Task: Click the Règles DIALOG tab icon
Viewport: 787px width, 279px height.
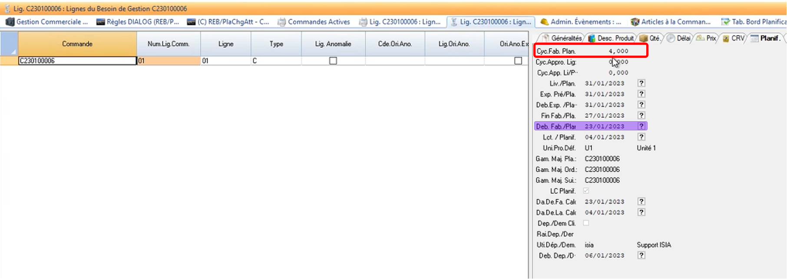Action: tap(101, 22)
